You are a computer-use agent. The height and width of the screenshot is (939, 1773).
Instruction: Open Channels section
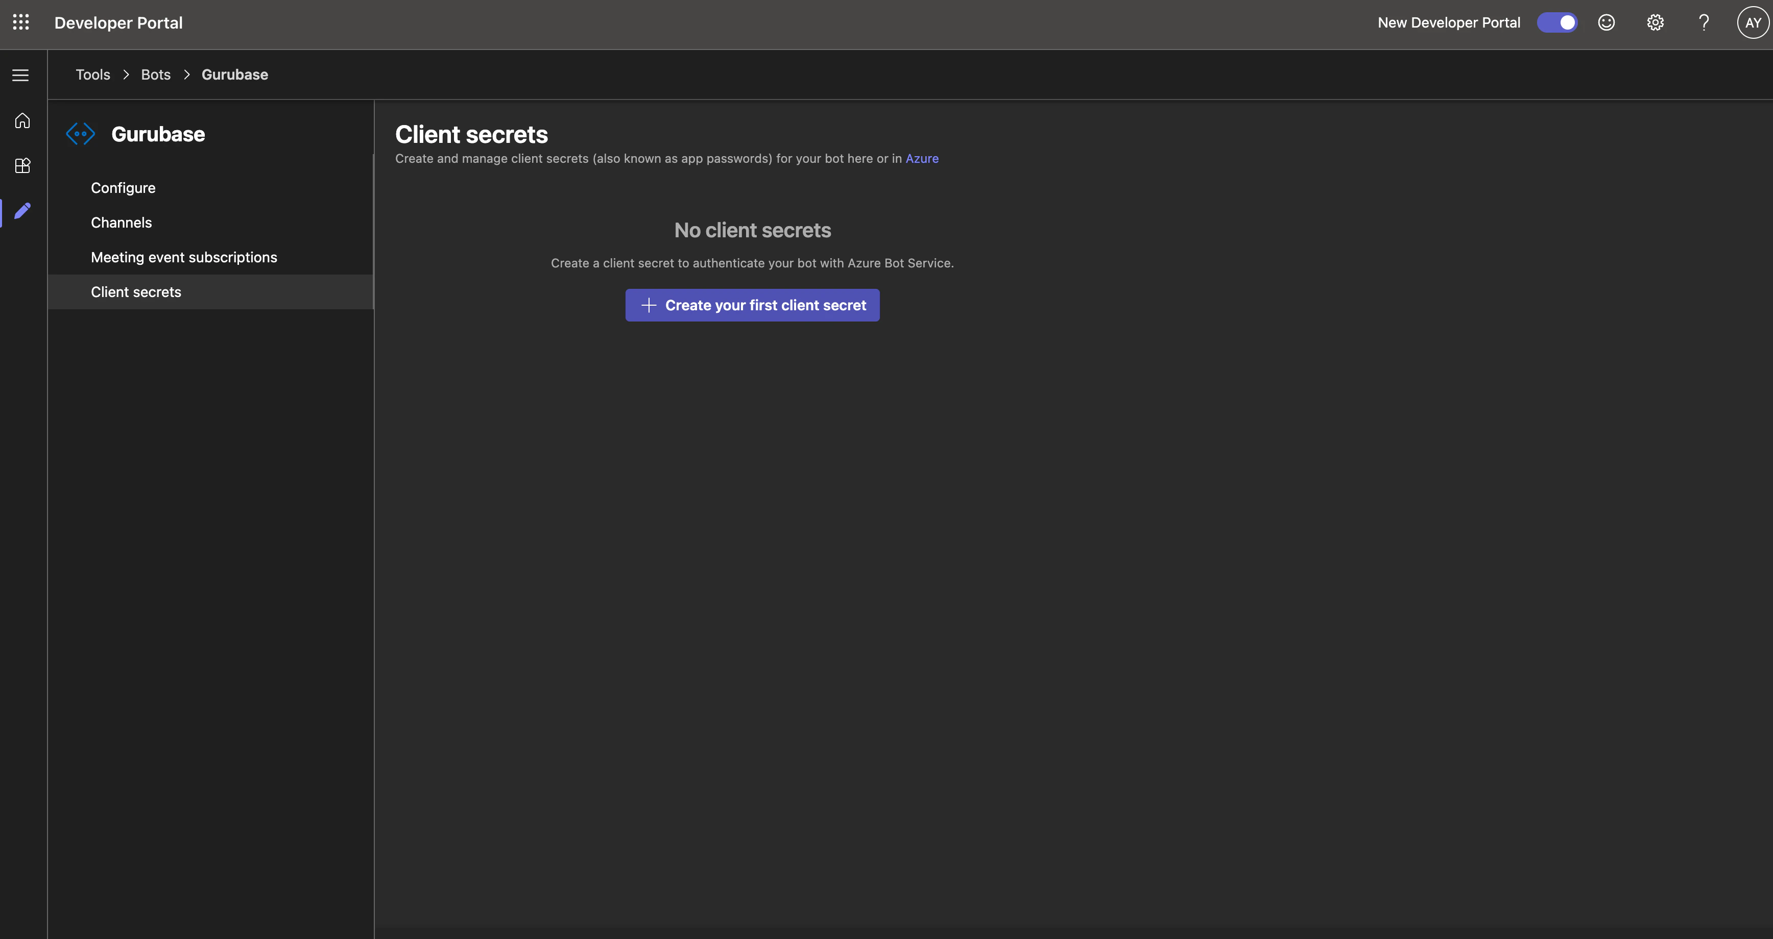pos(210,222)
